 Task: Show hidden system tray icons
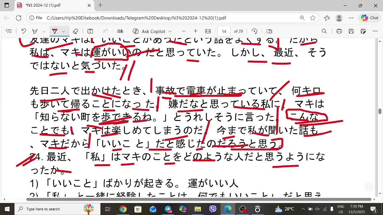(x=303, y=209)
